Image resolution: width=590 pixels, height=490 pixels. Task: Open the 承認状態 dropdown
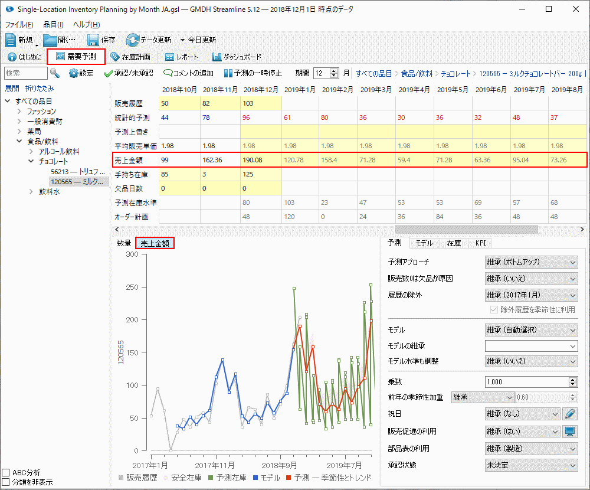click(x=531, y=465)
